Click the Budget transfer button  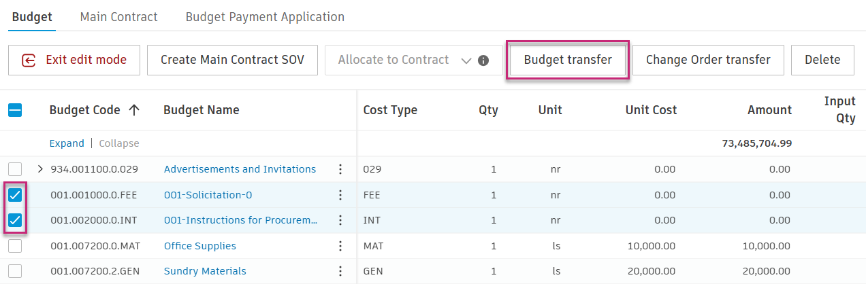click(x=567, y=60)
